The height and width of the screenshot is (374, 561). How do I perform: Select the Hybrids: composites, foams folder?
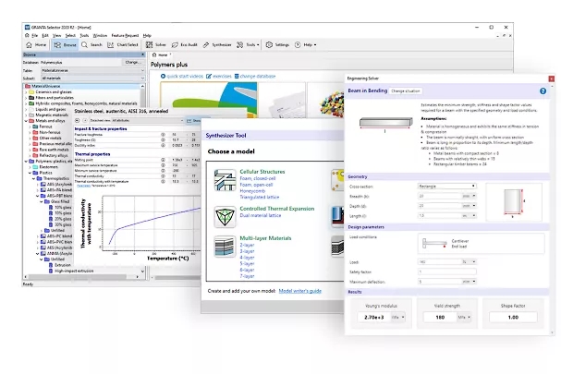86,103
